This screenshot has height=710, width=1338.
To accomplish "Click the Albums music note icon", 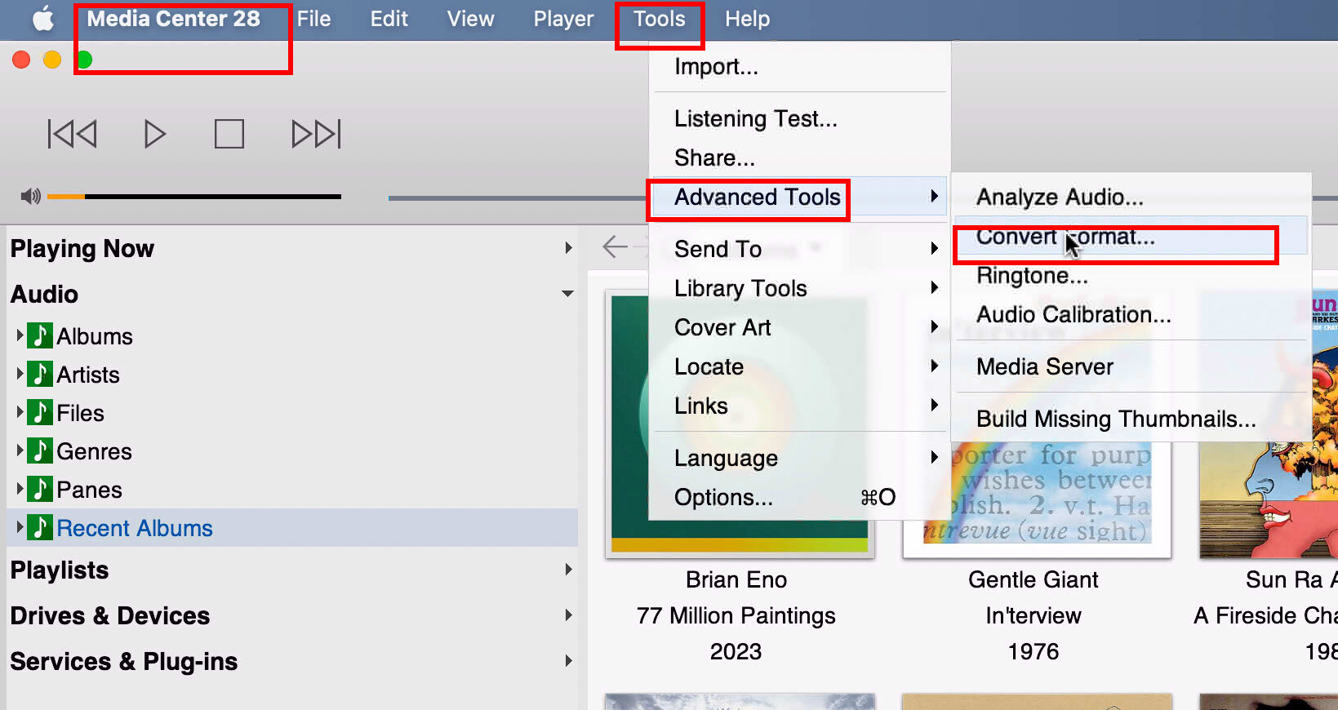I will coord(40,335).
